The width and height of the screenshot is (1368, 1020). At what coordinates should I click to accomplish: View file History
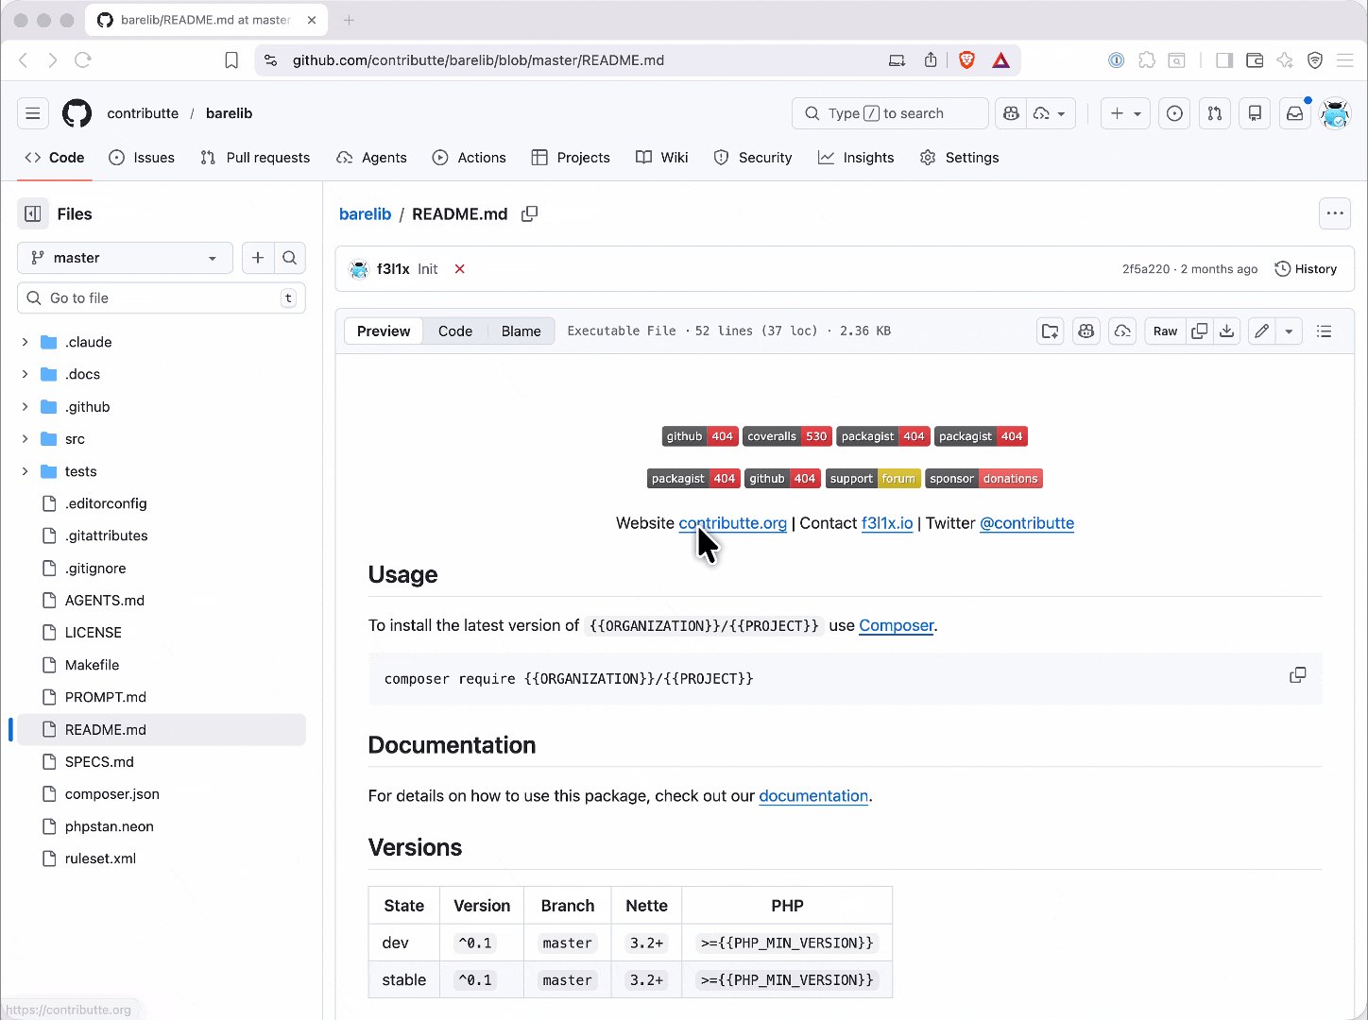click(x=1306, y=269)
